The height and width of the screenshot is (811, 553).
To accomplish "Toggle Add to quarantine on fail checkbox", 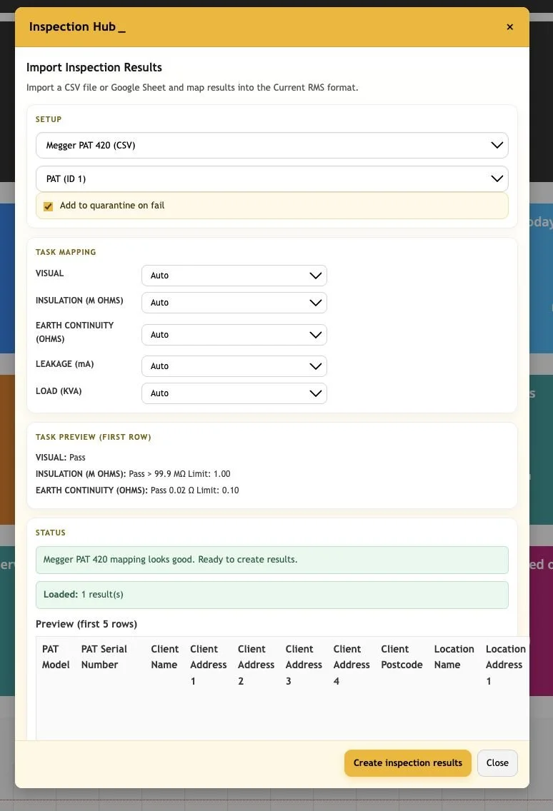I will click(48, 206).
